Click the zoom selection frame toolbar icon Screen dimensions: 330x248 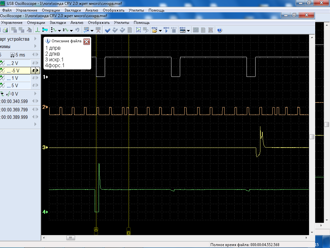pyautogui.click(x=138, y=30)
